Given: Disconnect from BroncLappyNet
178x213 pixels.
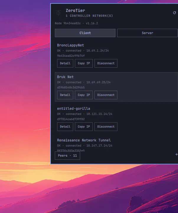Looking at the screenshot, I should click(x=106, y=63).
